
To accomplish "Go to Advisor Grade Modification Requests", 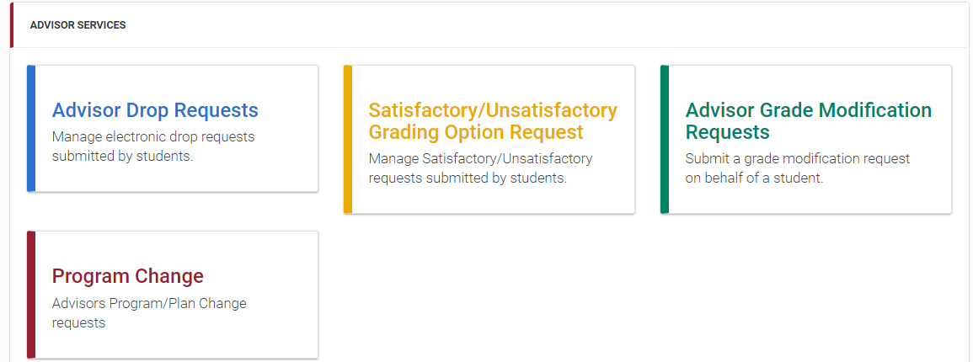I will (808, 121).
